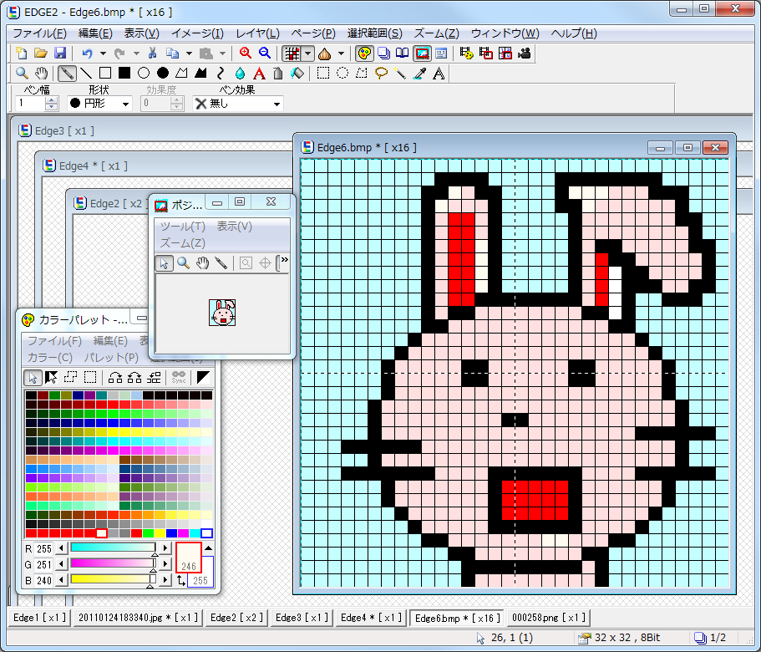Click the animation camera icon
Screen dimensions: 761x652
coord(524,53)
